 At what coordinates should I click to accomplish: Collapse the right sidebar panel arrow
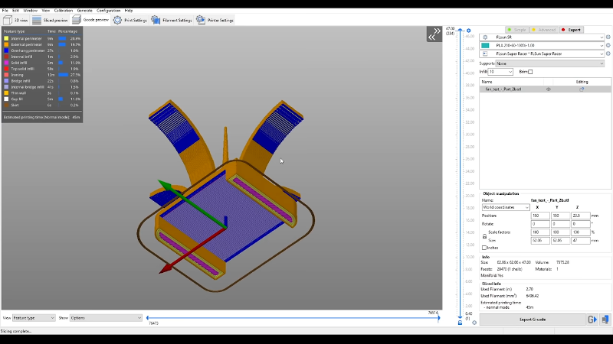(434, 34)
